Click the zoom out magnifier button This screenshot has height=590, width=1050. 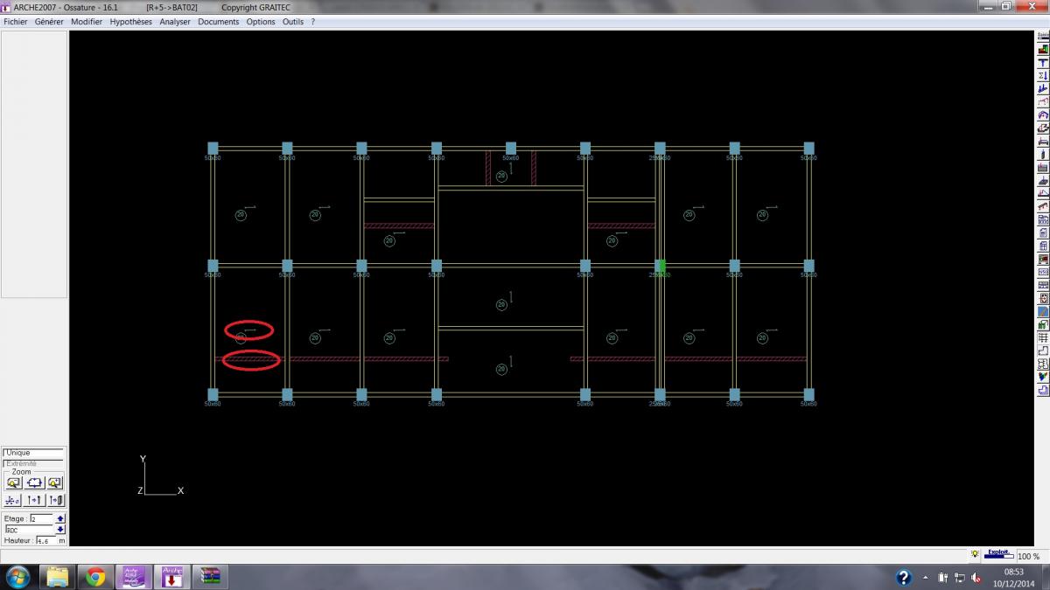pyautogui.click(x=14, y=482)
